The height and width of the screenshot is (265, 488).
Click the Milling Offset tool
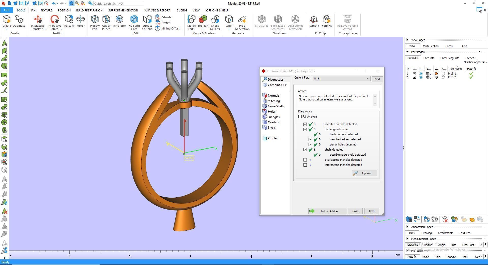tap(167, 28)
